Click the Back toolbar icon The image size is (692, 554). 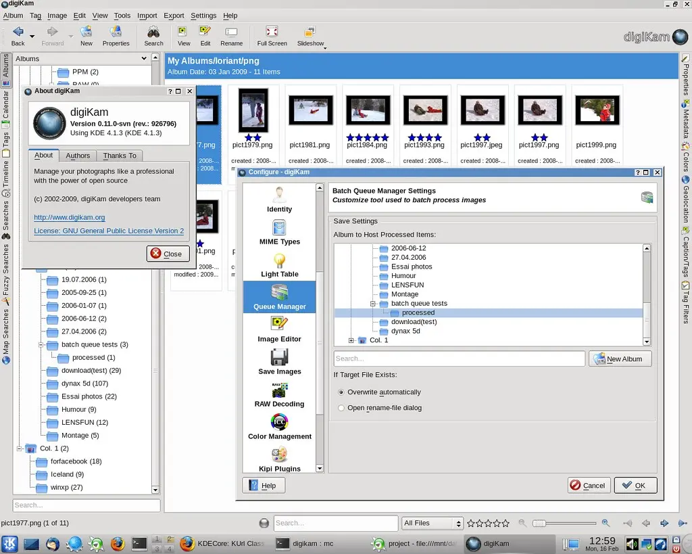tap(18, 35)
